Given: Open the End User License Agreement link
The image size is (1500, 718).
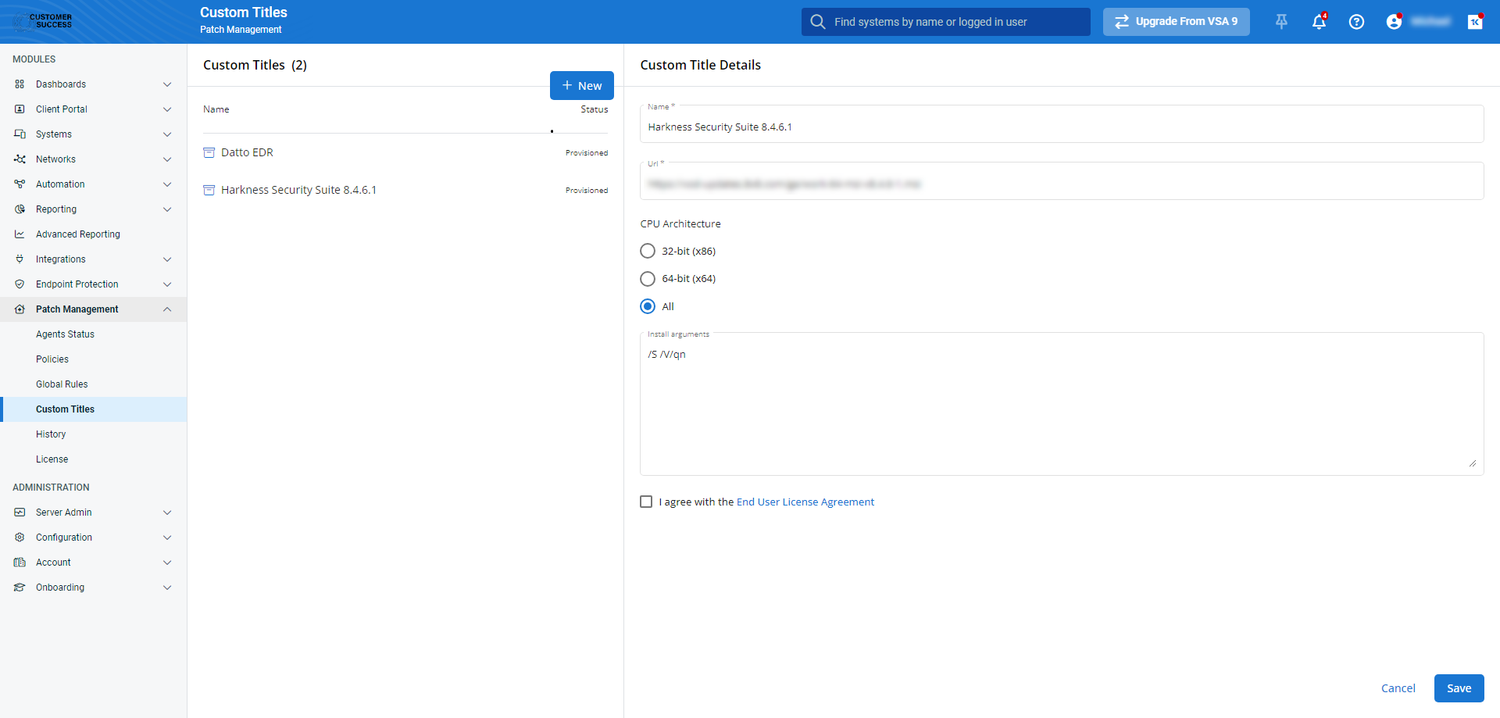Looking at the screenshot, I should 805,502.
